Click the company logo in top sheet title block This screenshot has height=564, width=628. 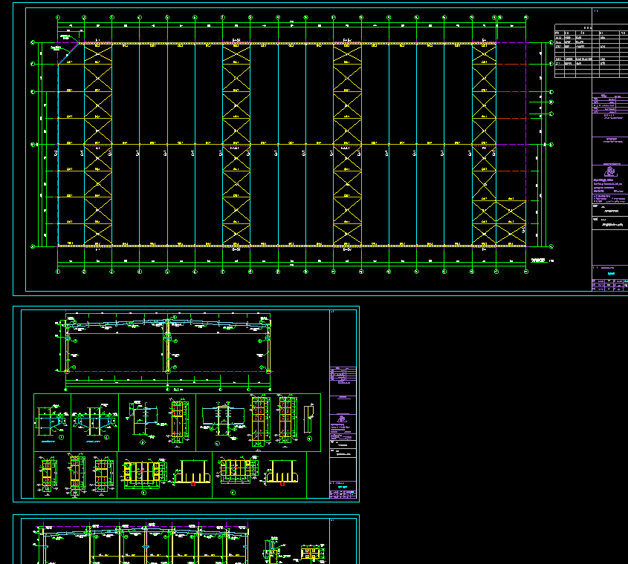pos(610,171)
